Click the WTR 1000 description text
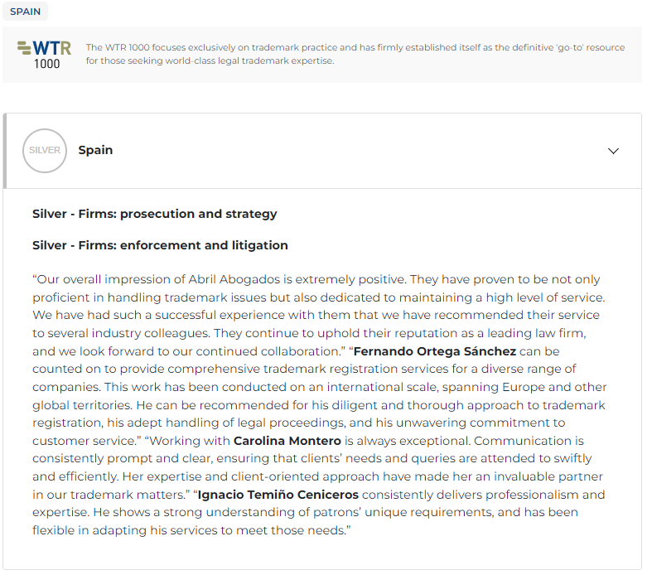The width and height of the screenshot is (652, 575). point(355,54)
